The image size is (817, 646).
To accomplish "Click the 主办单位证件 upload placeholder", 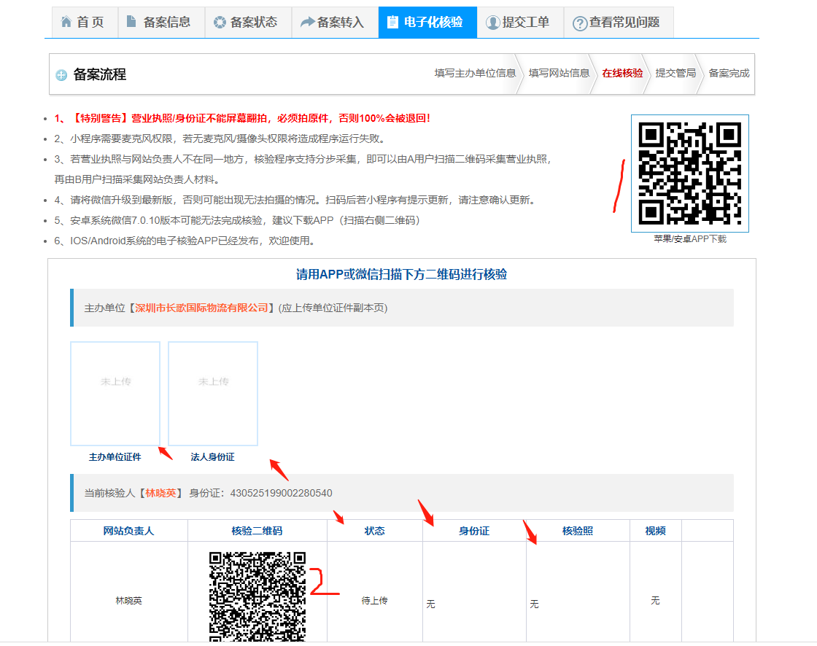I will pyautogui.click(x=115, y=393).
